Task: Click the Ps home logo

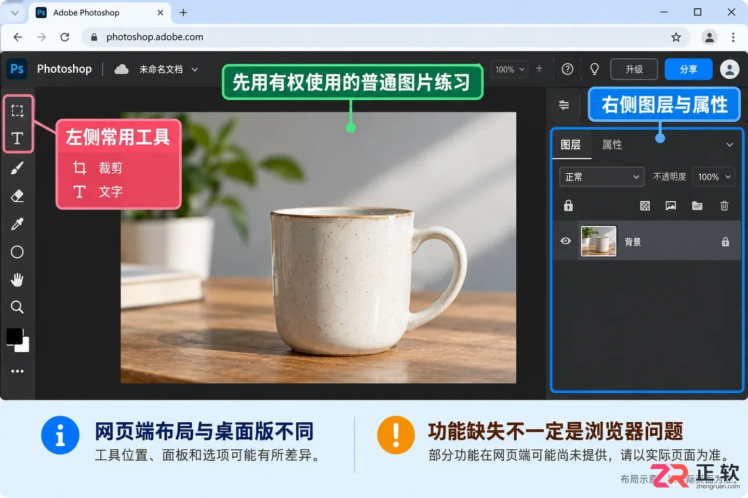Action: [17, 69]
